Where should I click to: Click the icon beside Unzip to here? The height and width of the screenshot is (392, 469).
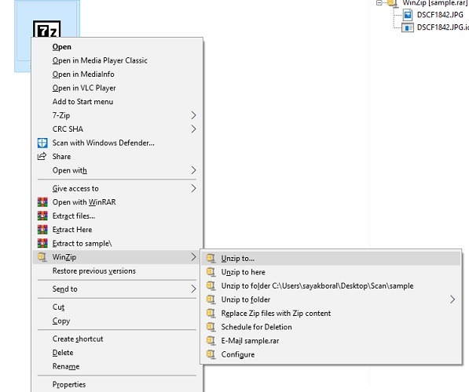click(x=211, y=272)
